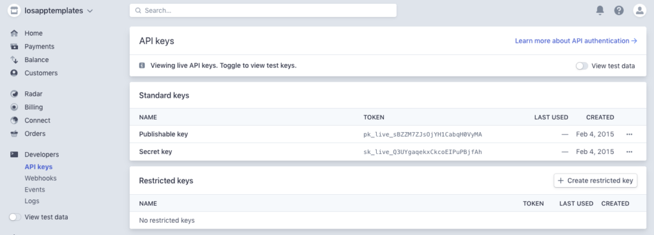Click the Billing sidebar icon

point(14,107)
